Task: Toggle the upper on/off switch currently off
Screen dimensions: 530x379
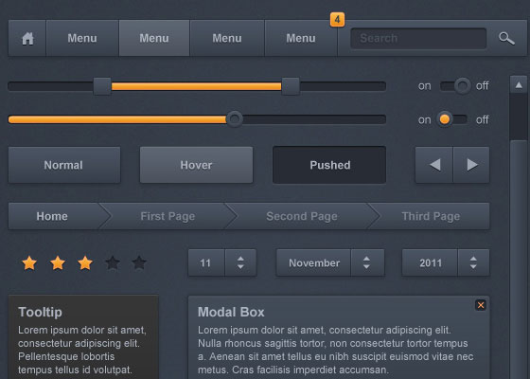Action: tap(455, 85)
